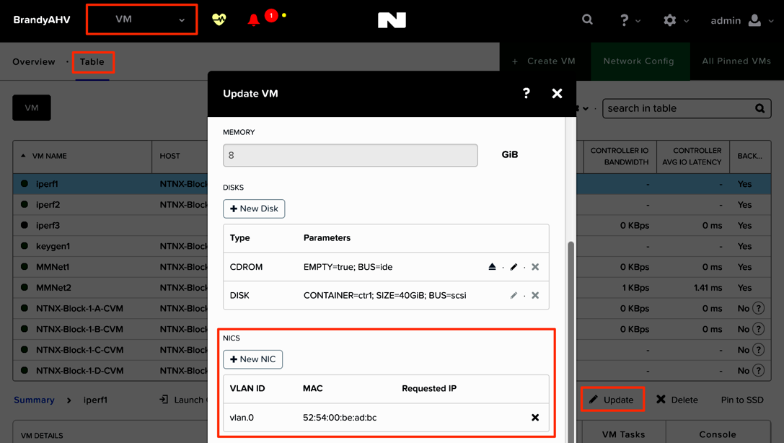Delete the CDROM disk entry
The image size is (784, 443).
[x=535, y=266]
